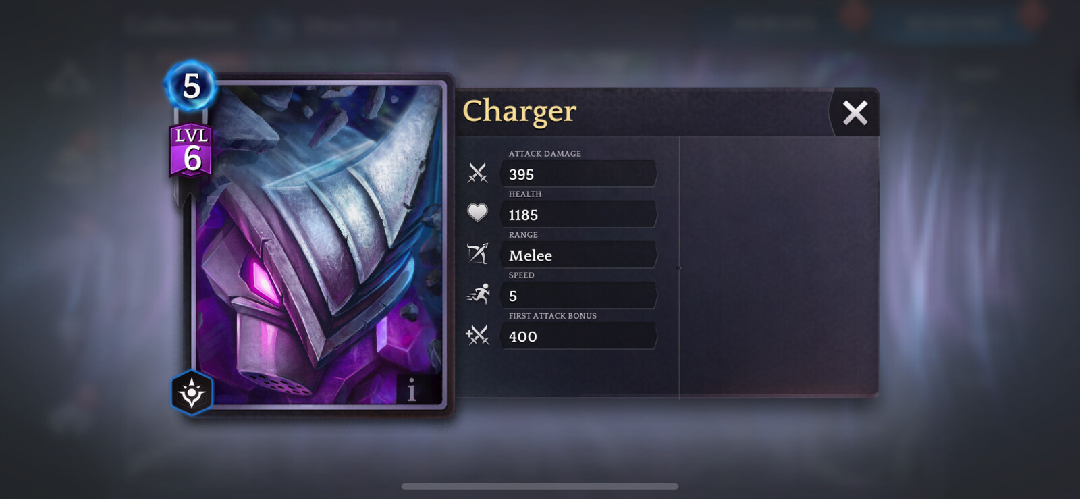Tap the bow and arrow range icon
The width and height of the screenshot is (1080, 499).
477,254
